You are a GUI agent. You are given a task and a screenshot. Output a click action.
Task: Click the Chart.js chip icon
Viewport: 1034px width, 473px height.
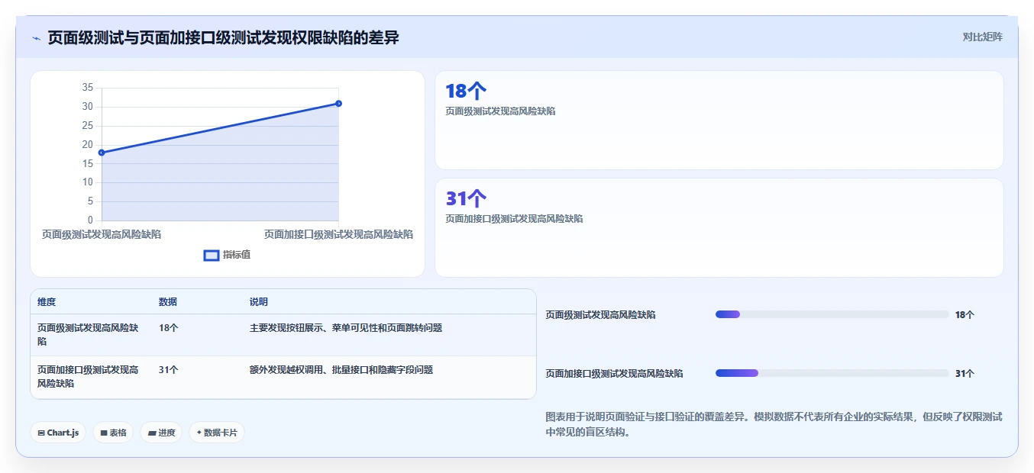point(41,433)
